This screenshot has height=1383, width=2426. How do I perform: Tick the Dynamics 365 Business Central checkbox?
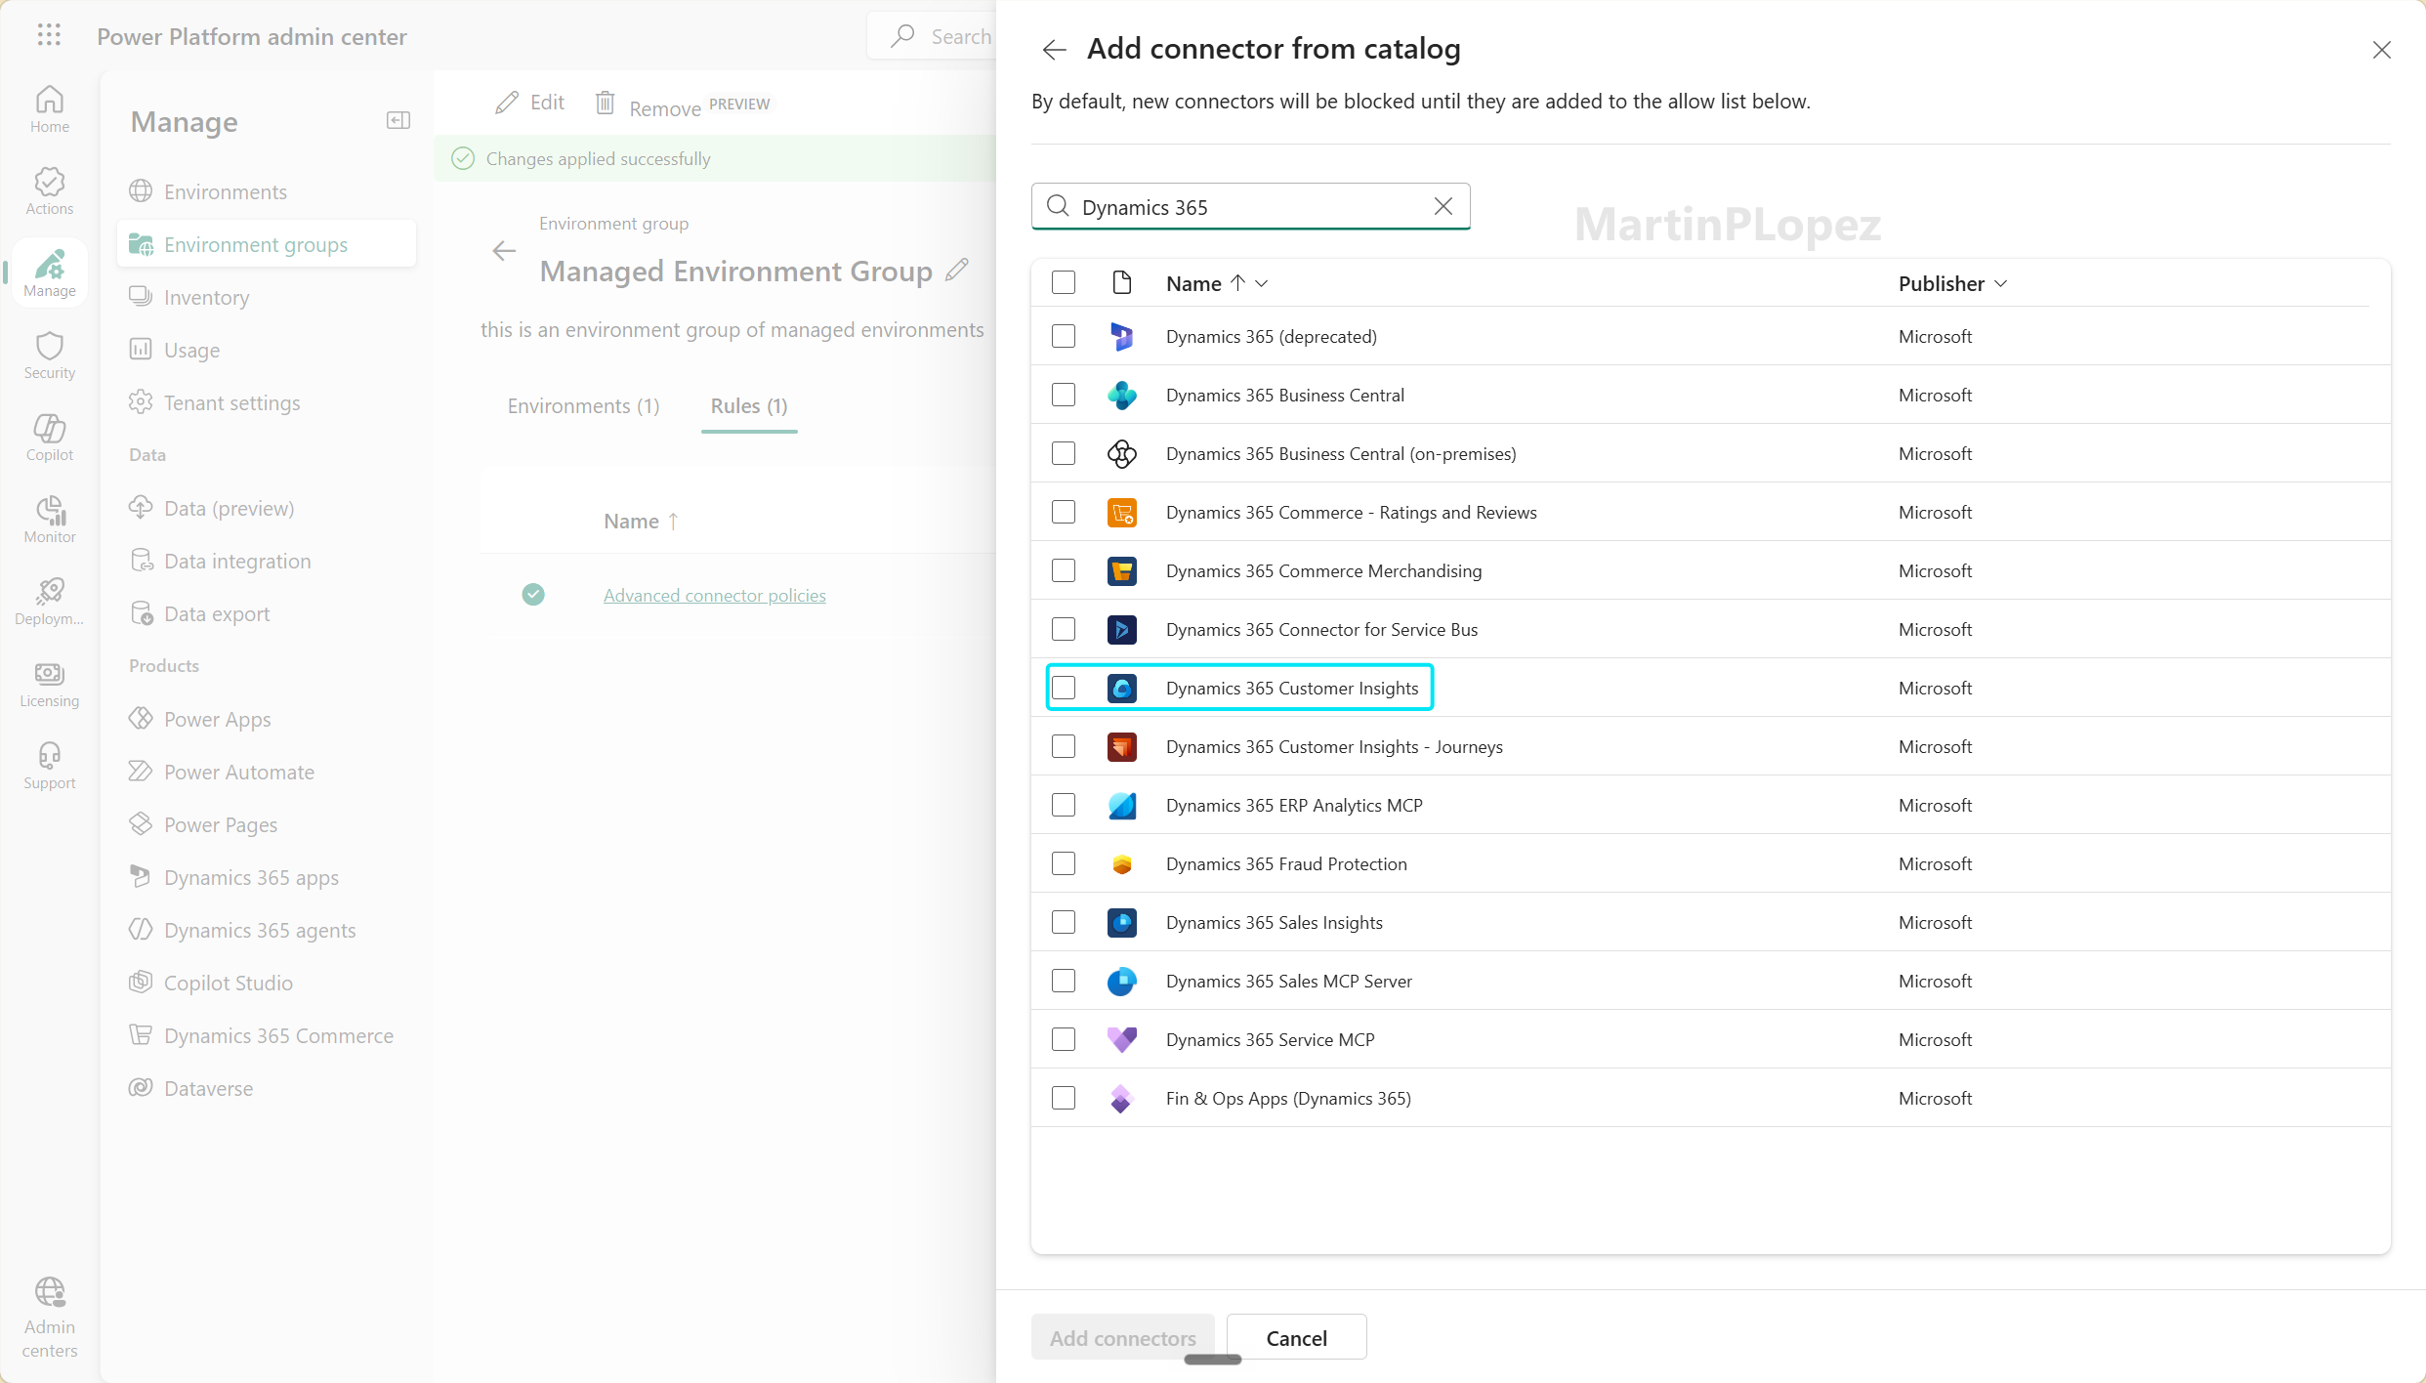coord(1064,395)
